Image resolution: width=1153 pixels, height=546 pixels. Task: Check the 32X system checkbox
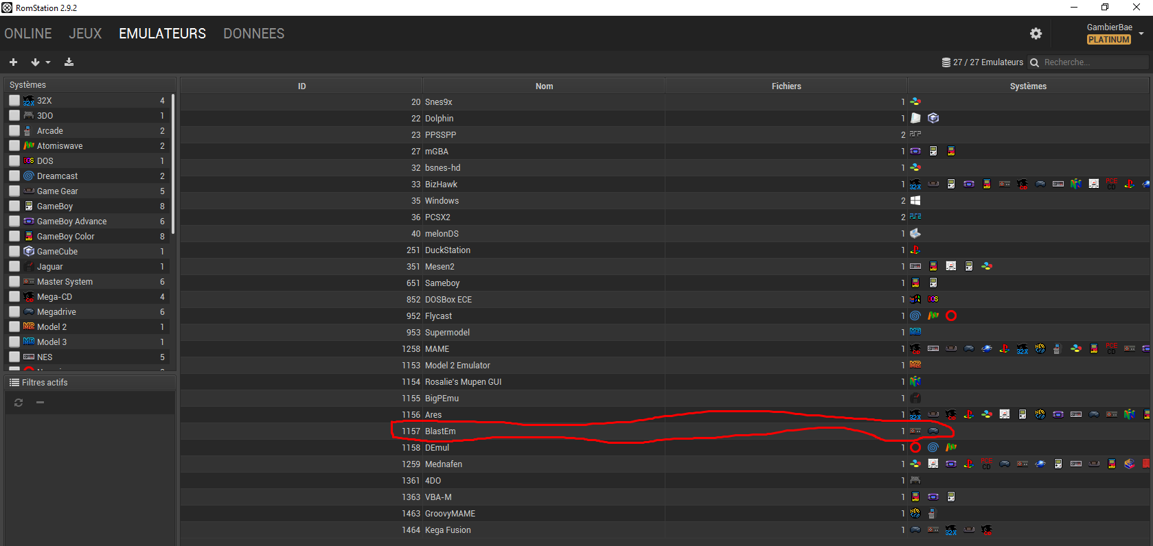coord(14,100)
